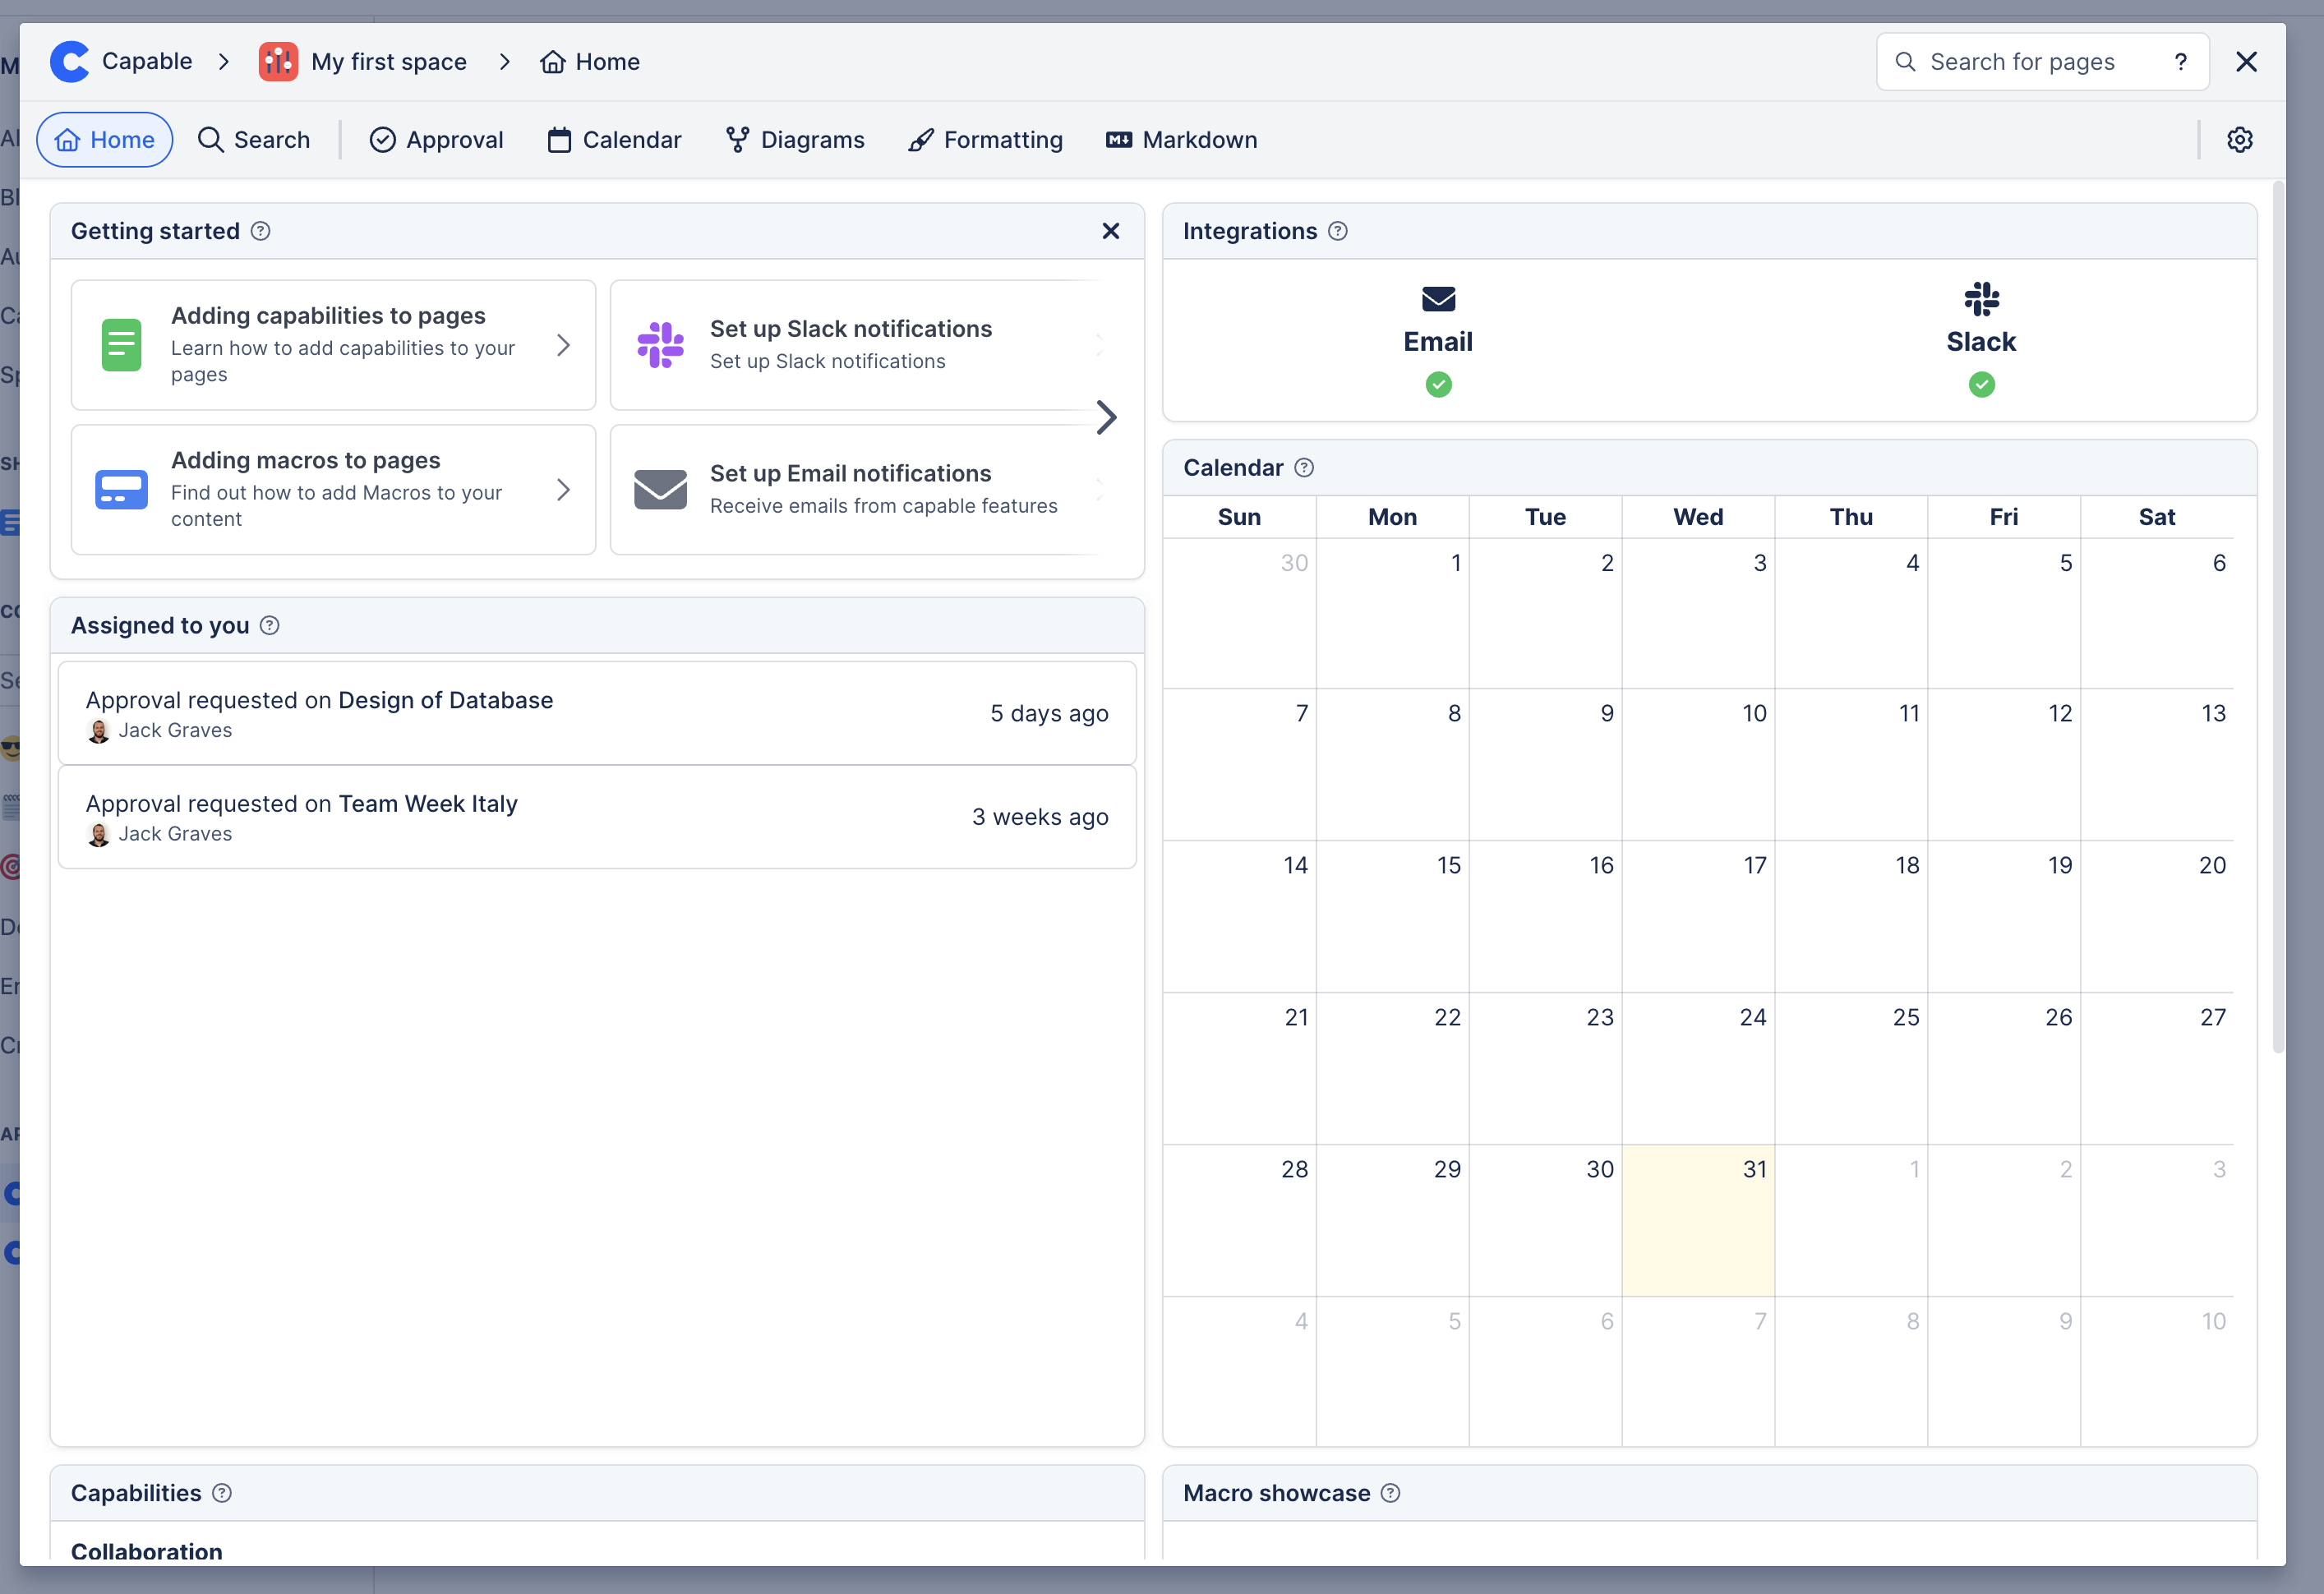Click the Assigned to you help icon

tap(269, 626)
